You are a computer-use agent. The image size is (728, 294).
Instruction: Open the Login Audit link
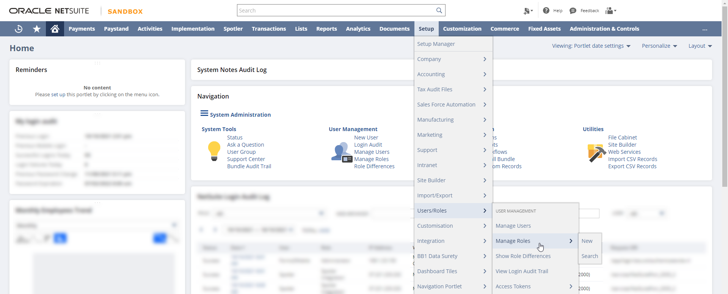pos(368,145)
